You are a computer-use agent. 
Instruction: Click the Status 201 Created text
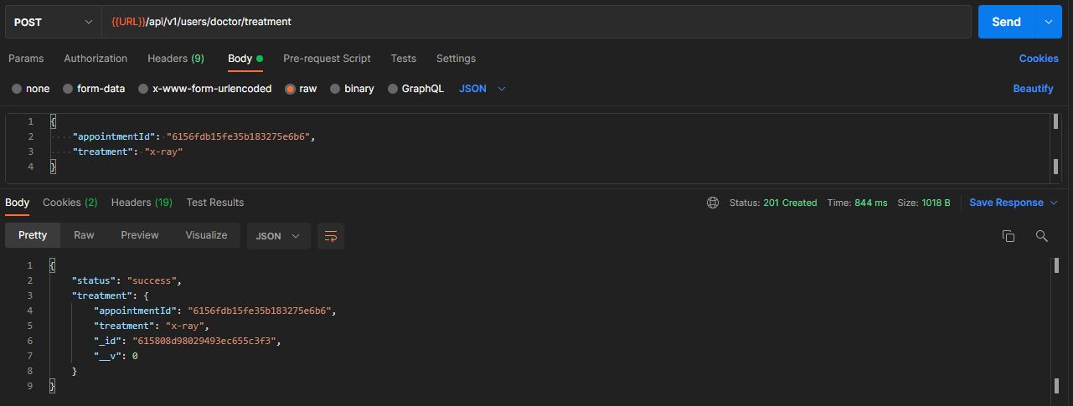click(x=773, y=203)
